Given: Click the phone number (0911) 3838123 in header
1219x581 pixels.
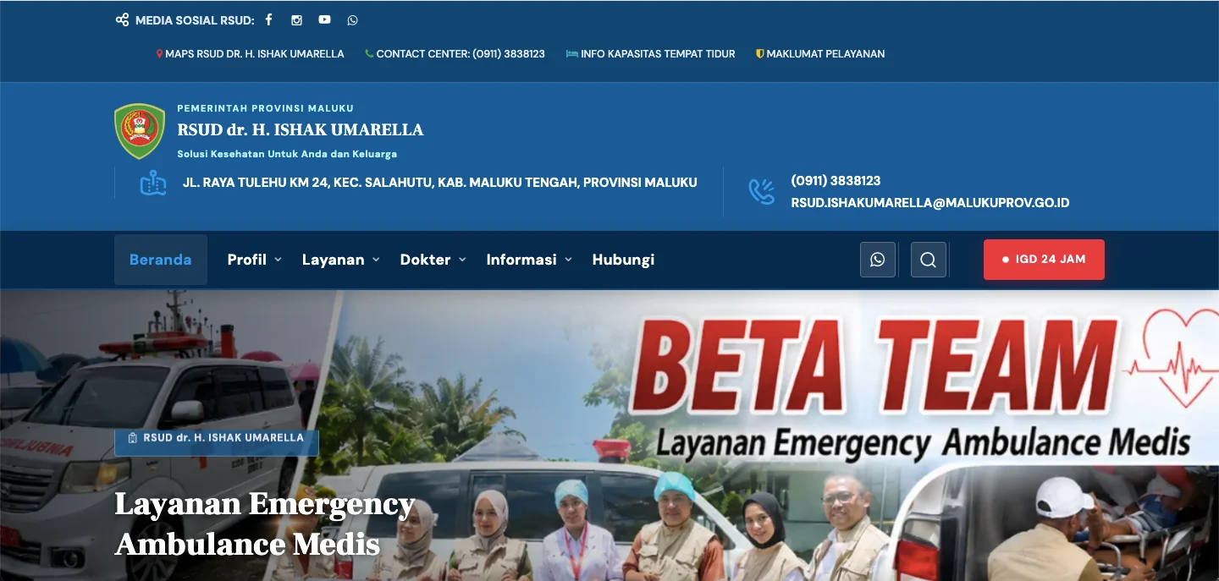Looking at the screenshot, I should (x=836, y=181).
